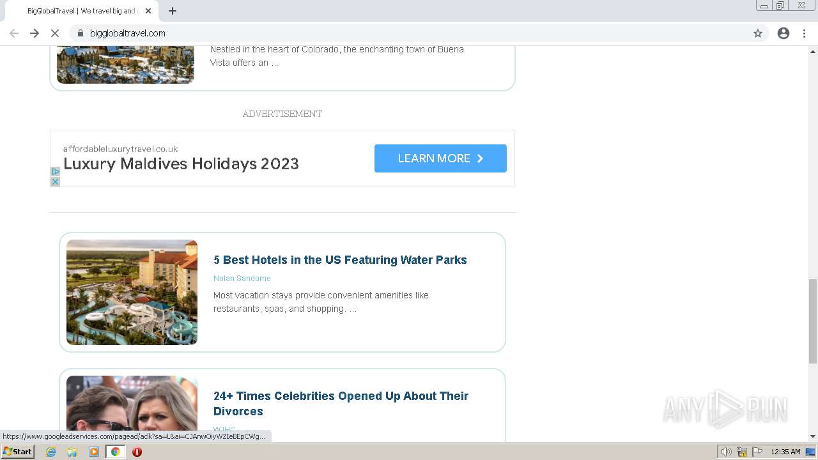Viewport: 818px width, 460px height.
Task: Go back to the previous page
Action: 14,33
